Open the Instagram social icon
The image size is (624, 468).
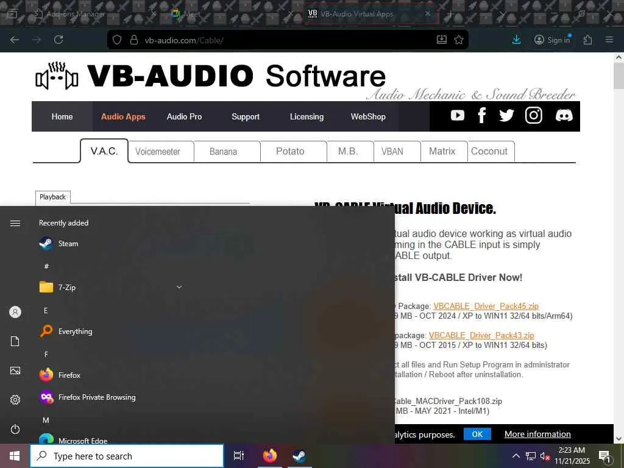pyautogui.click(x=533, y=115)
